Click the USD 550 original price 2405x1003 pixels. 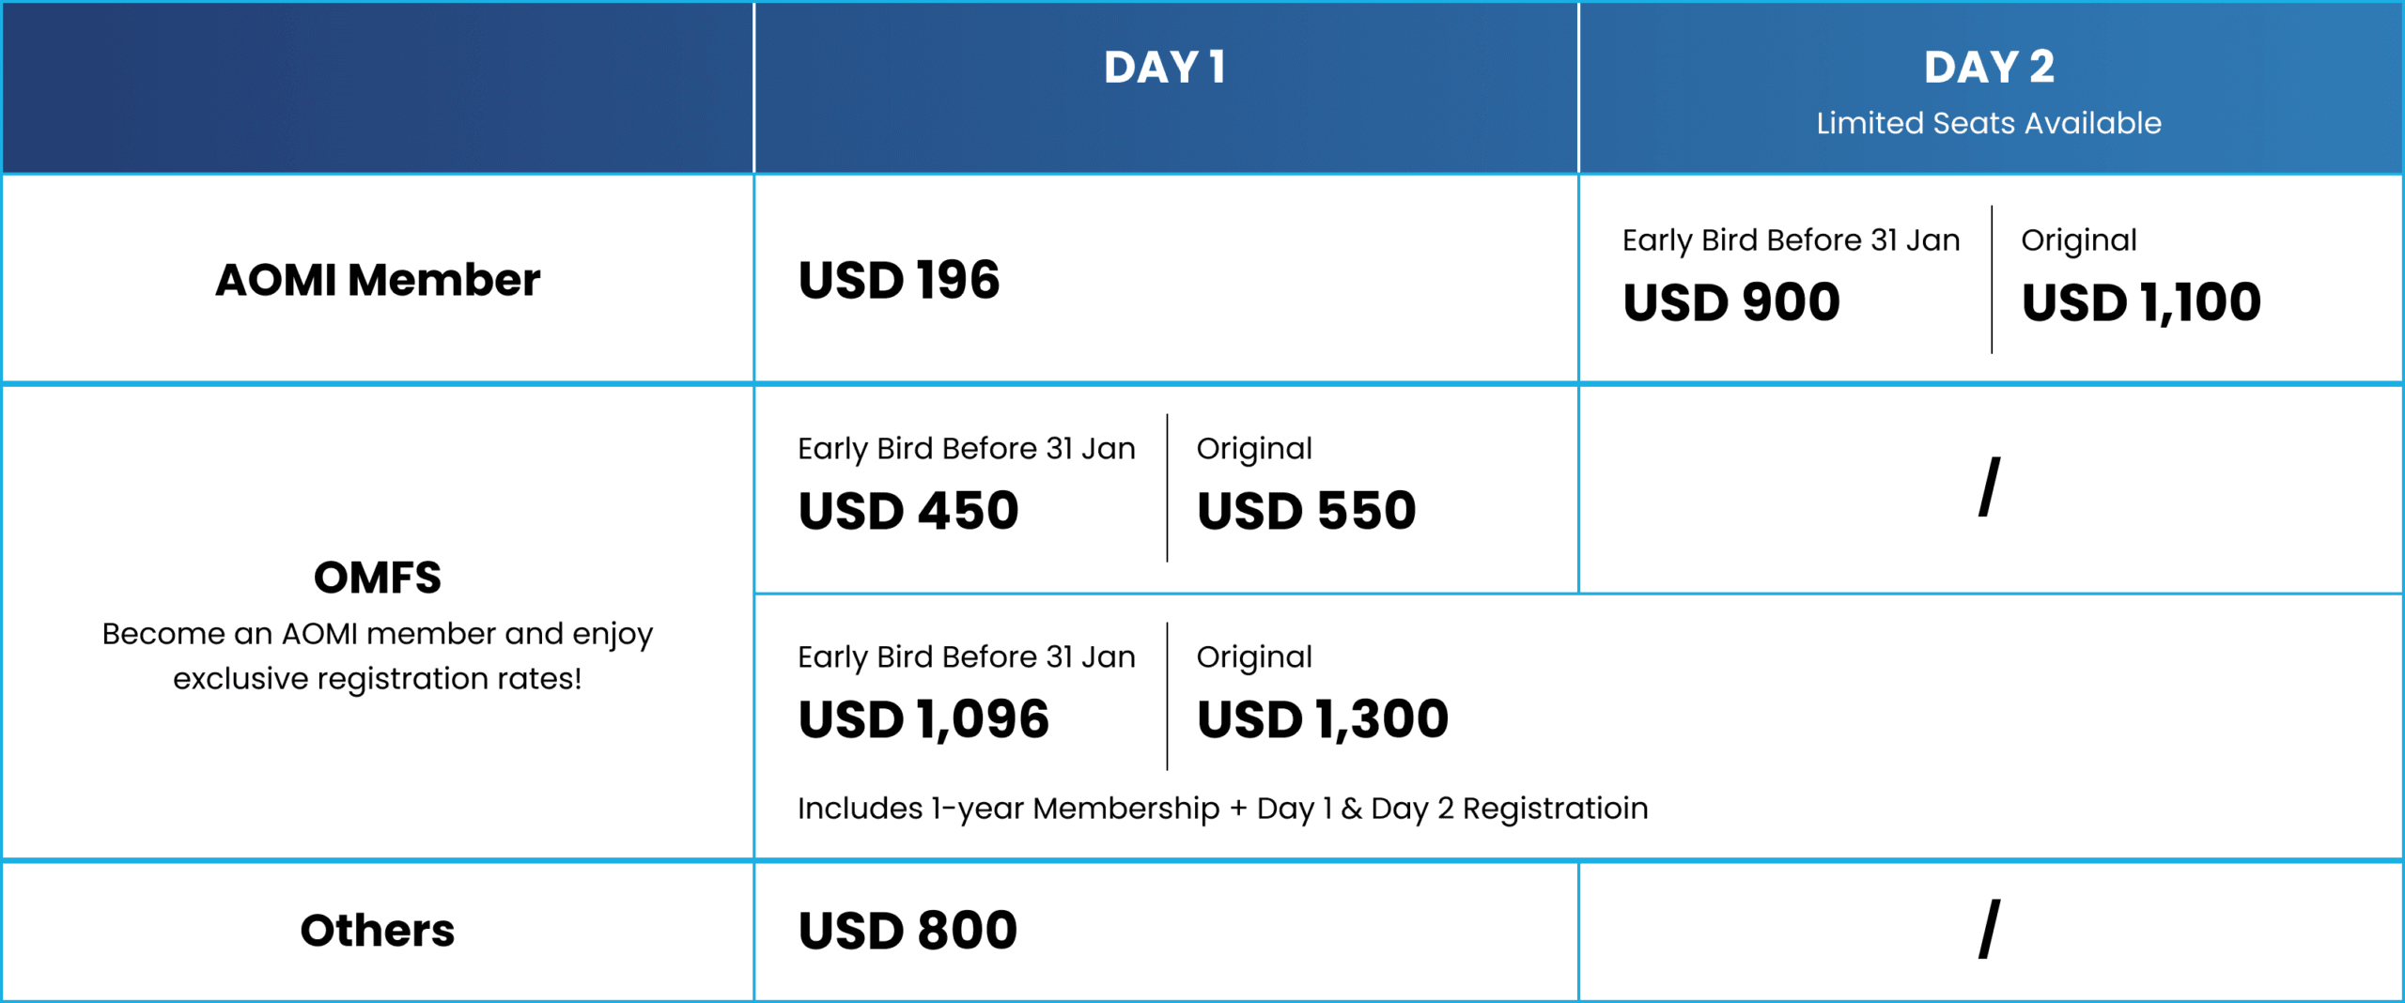coord(1306,511)
